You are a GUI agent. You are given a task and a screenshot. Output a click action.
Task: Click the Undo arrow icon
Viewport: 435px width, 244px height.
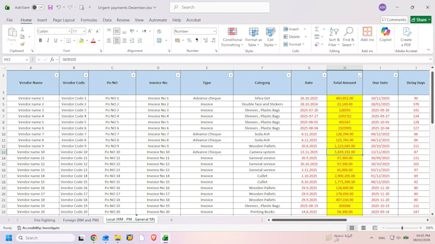click(59, 8)
